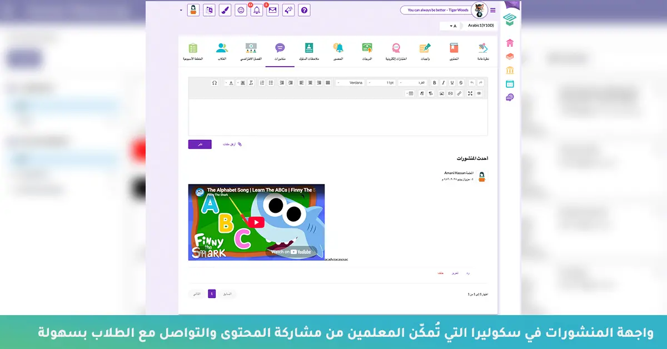Click the hamburger menu icon
The height and width of the screenshot is (349, 667).
tap(492, 10)
